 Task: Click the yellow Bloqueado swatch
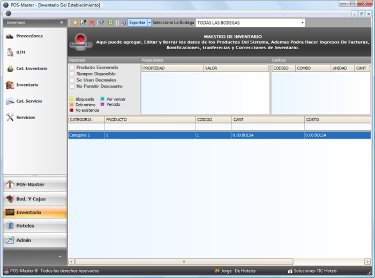(x=71, y=99)
